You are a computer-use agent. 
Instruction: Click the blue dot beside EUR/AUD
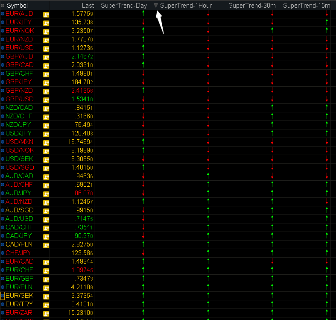pyautogui.click(x=3, y=14)
